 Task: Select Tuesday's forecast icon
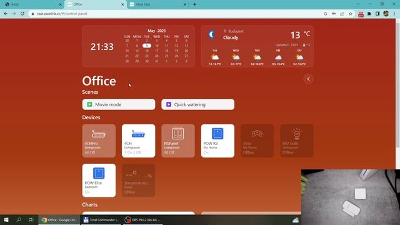(215, 57)
